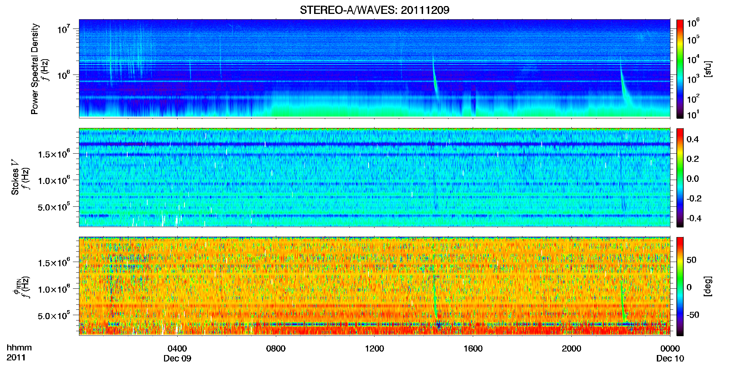The width and height of the screenshot is (749, 385).
Task: Click the -50 value on degrees colorbar
Action: [x=692, y=315]
